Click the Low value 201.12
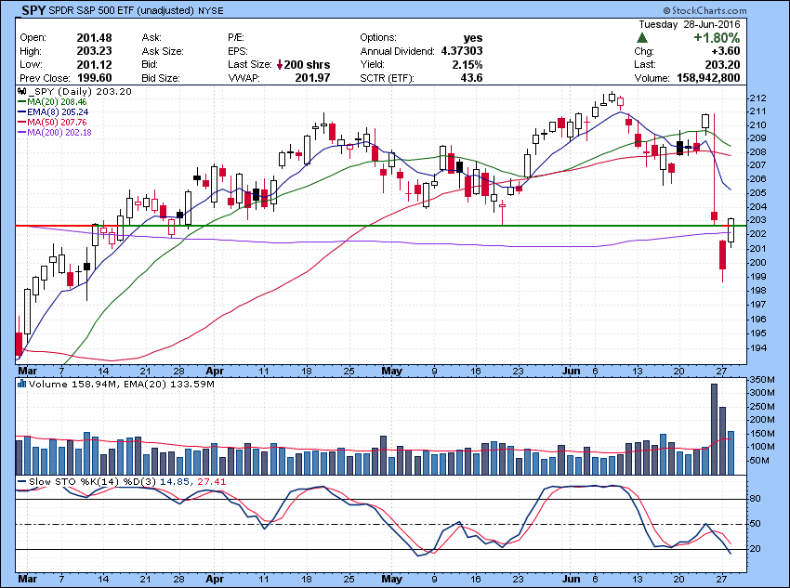The width and height of the screenshot is (790, 588). tap(94, 64)
